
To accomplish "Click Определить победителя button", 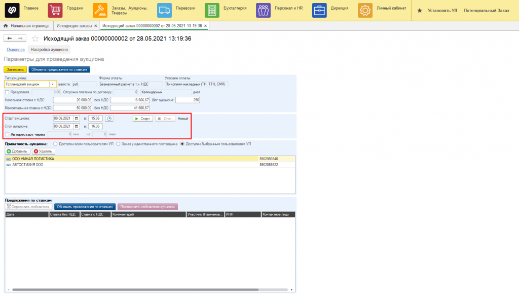I will tap(28, 207).
